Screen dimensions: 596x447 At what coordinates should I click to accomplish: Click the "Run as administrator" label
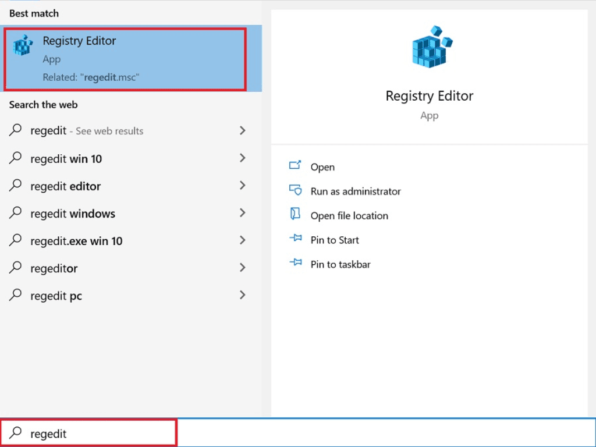click(x=356, y=191)
